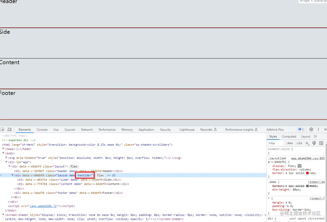Open the Vue devtools tab

(x=56, y=129)
